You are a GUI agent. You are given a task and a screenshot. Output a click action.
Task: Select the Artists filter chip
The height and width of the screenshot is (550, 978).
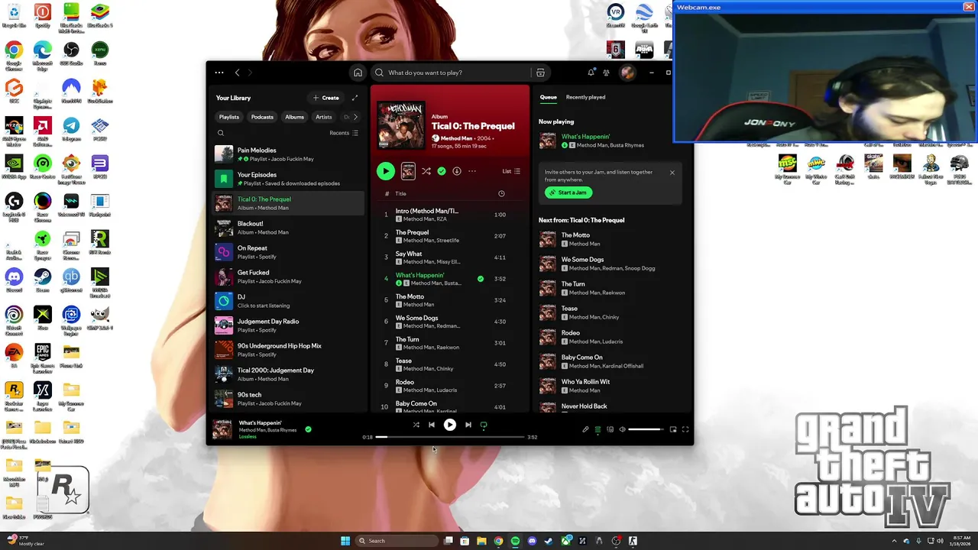[x=324, y=117]
